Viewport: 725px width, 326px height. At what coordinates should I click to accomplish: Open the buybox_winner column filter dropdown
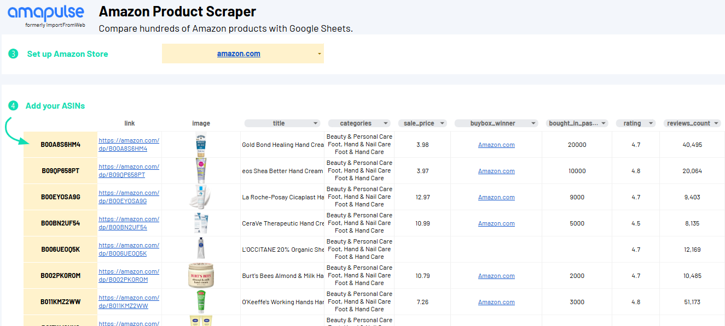point(532,123)
